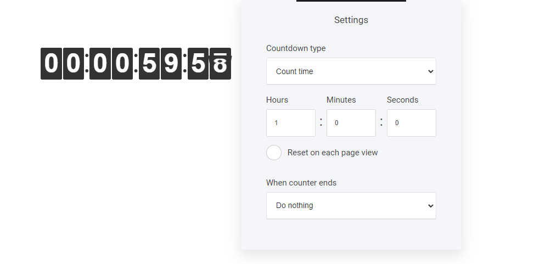Click the first digit of the second timer pair
The width and height of the screenshot is (534, 264).
(x=100, y=64)
